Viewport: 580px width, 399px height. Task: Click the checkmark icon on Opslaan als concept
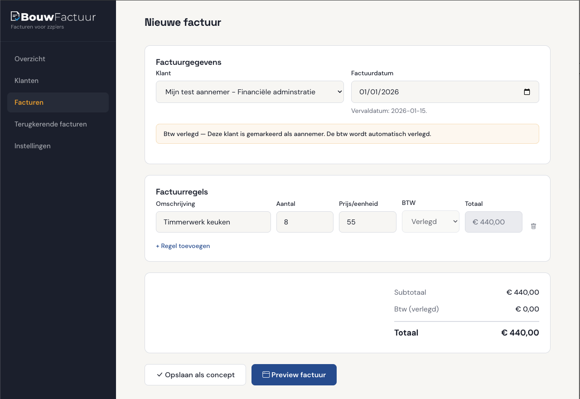pyautogui.click(x=159, y=375)
